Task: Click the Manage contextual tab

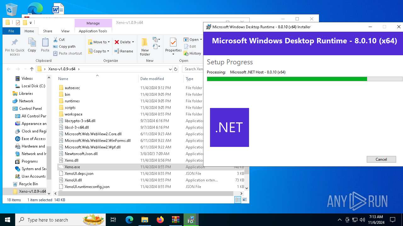Action: coord(93,23)
